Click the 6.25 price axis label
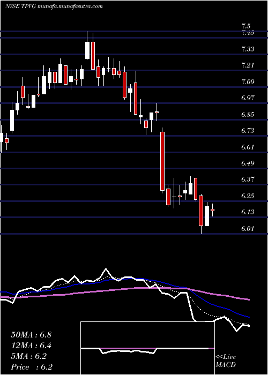268x375 pixels. tap(248, 196)
